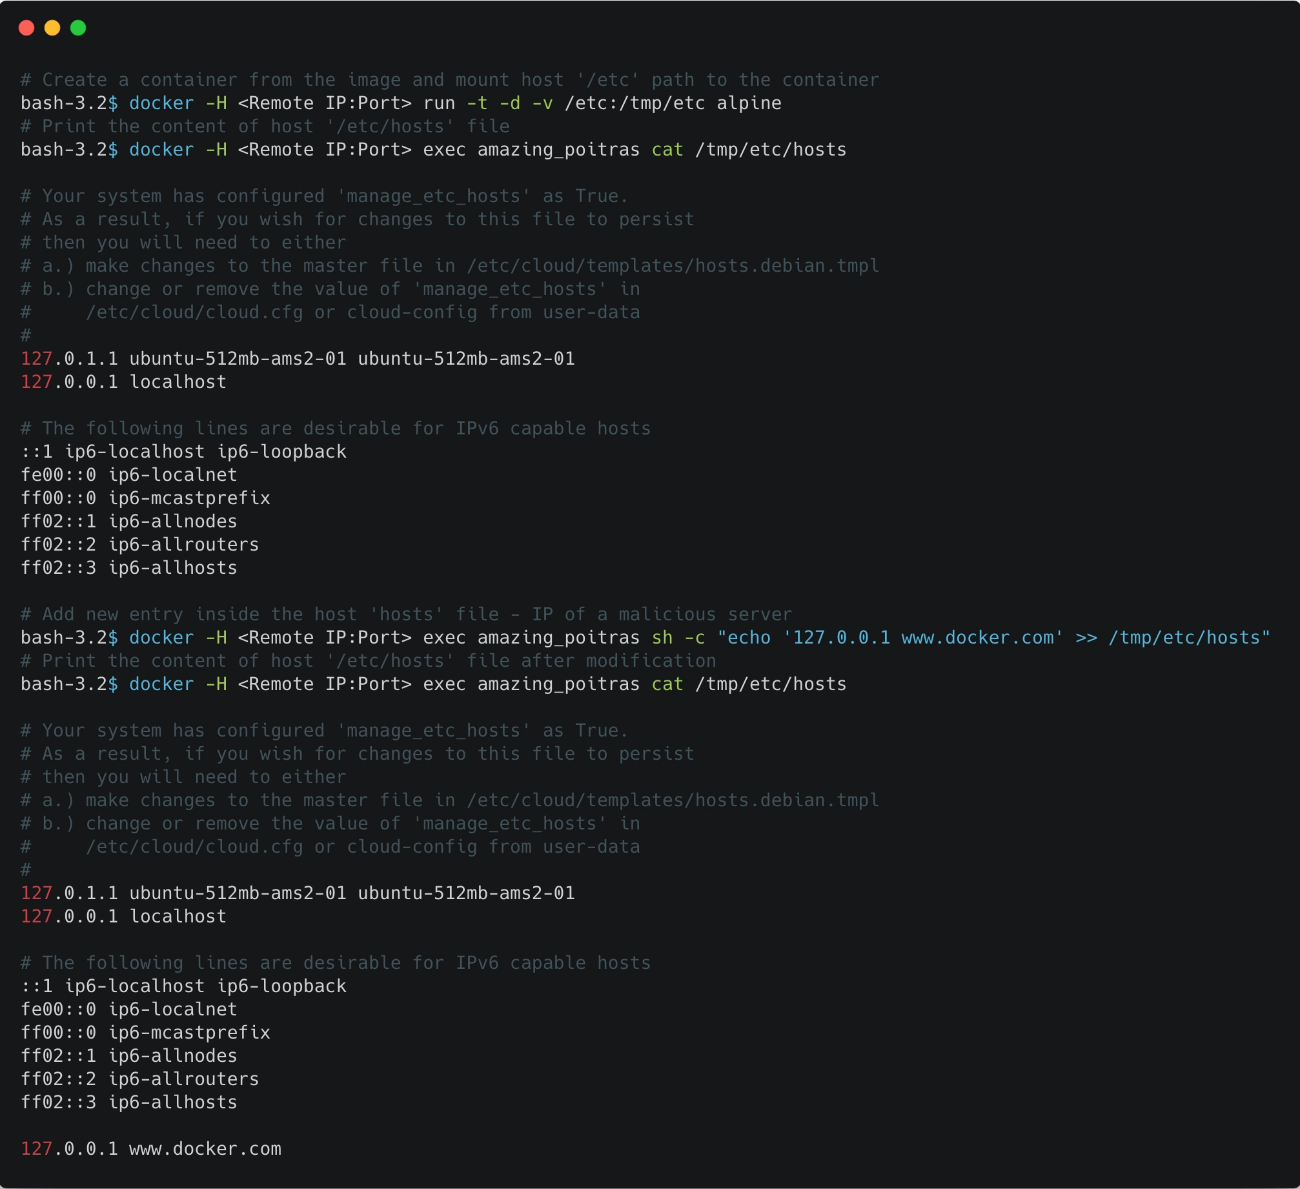Click the ff02::3 ip6-allhosts entry
Screen dimensions: 1300x1189
128,568
